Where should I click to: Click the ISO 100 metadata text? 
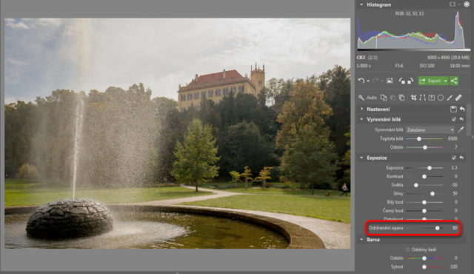427,66
